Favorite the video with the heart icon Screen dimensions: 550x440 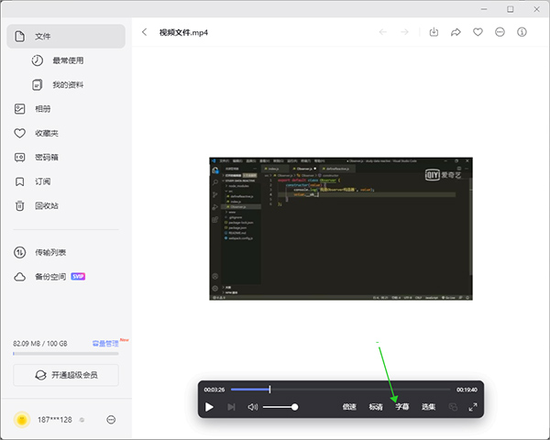coord(478,32)
